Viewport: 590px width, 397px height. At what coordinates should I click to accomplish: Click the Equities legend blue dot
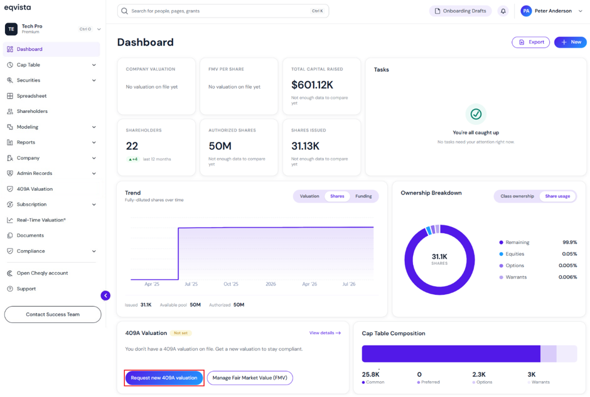point(501,254)
